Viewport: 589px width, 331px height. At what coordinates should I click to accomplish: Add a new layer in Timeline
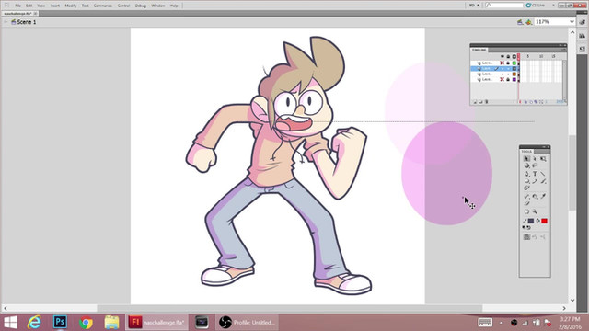click(475, 102)
